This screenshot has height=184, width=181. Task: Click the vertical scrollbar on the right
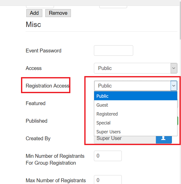(x=180, y=22)
